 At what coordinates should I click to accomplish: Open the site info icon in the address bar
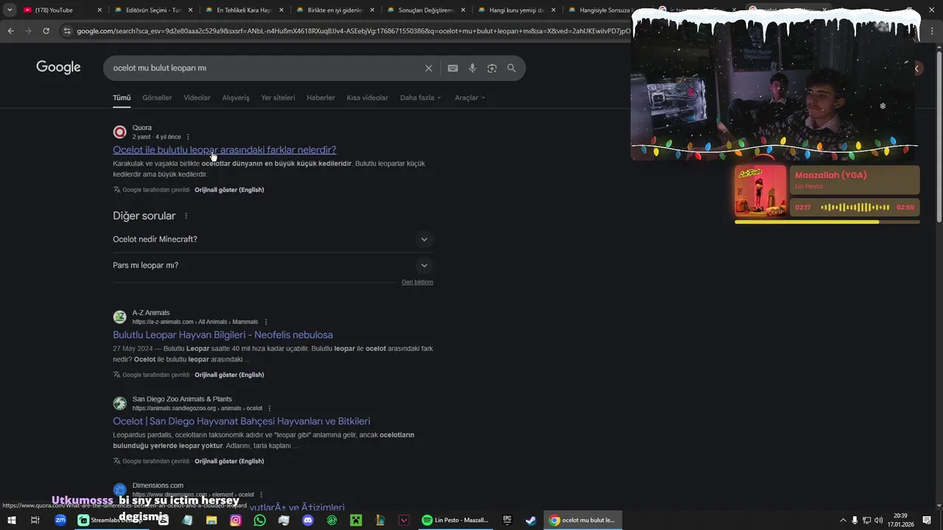point(67,31)
